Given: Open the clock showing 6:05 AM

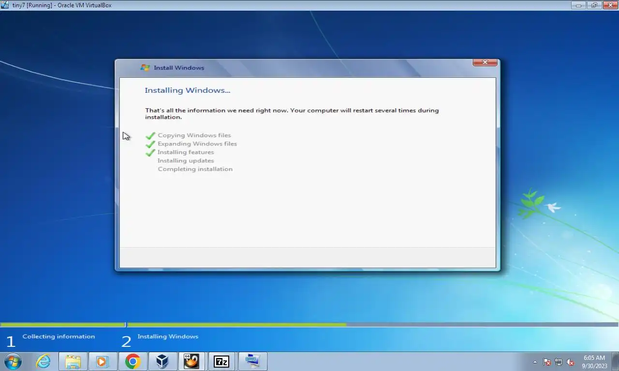Looking at the screenshot, I should [x=594, y=362].
